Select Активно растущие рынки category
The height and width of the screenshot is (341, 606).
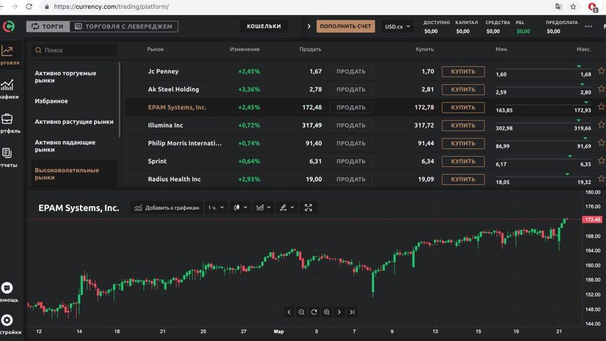(73, 121)
